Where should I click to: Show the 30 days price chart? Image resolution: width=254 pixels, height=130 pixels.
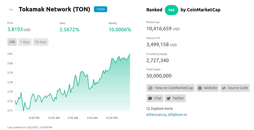tap(41, 42)
